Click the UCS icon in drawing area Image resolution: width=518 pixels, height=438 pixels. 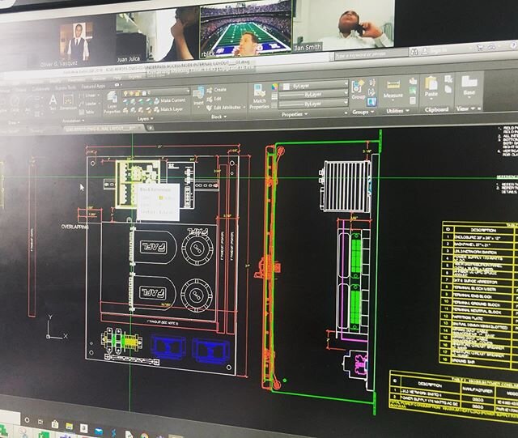pos(56,327)
